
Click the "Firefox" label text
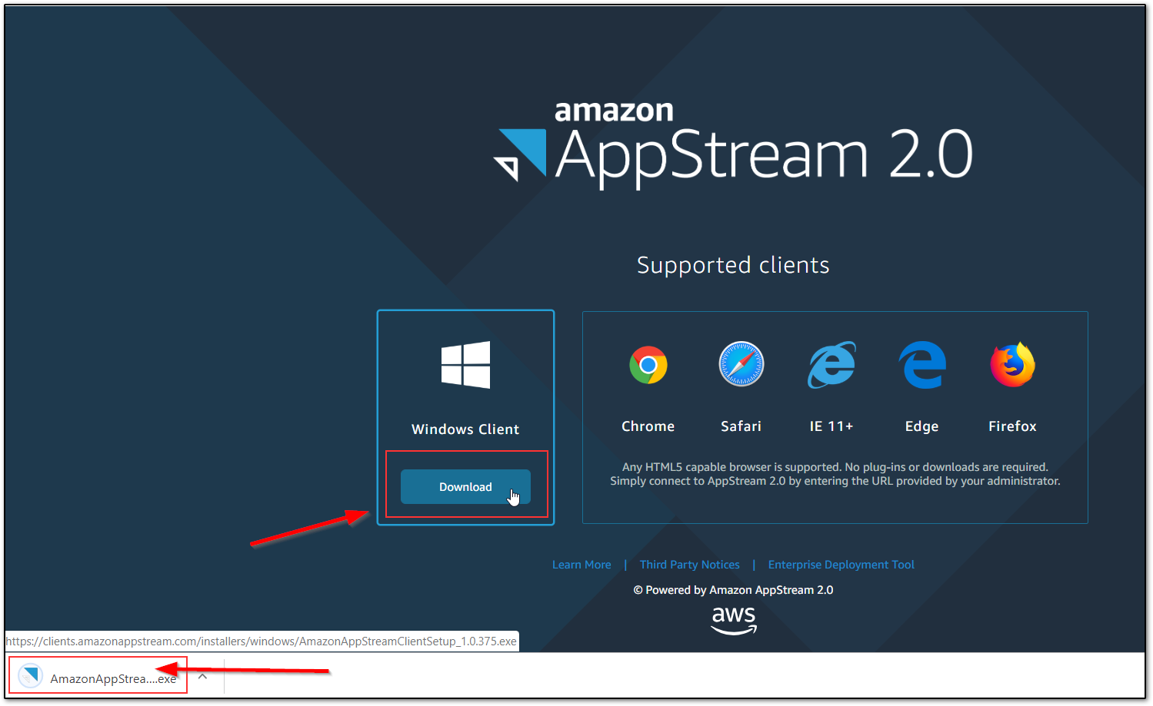1012,426
